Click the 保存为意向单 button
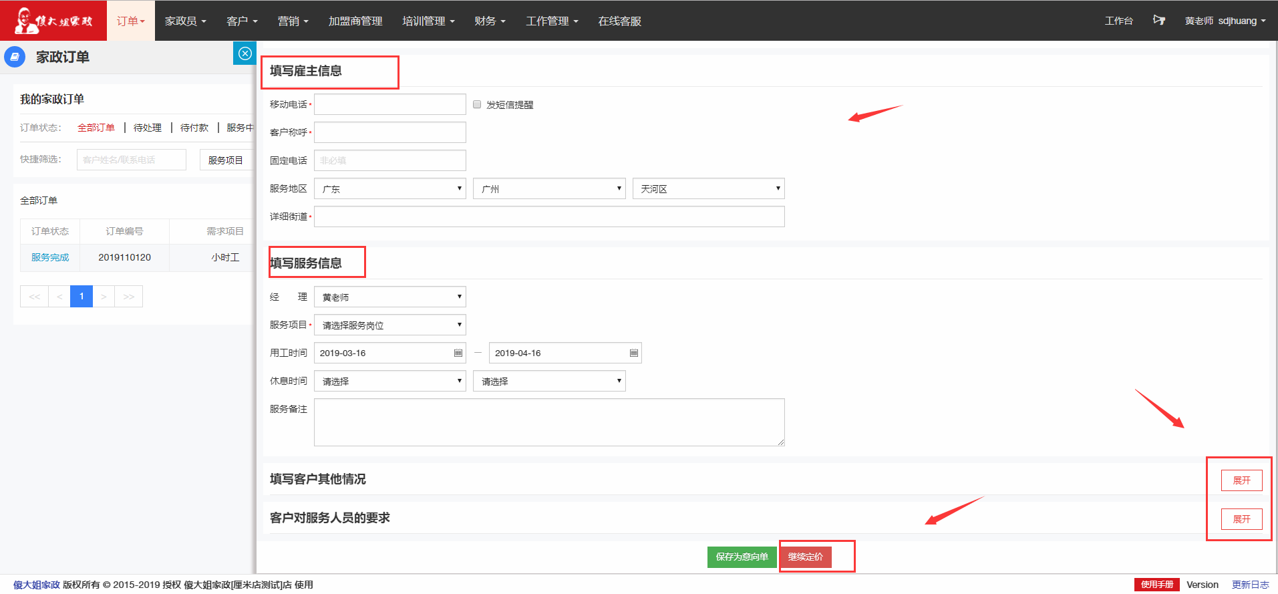Viewport: 1278px width, 594px height. click(x=742, y=557)
